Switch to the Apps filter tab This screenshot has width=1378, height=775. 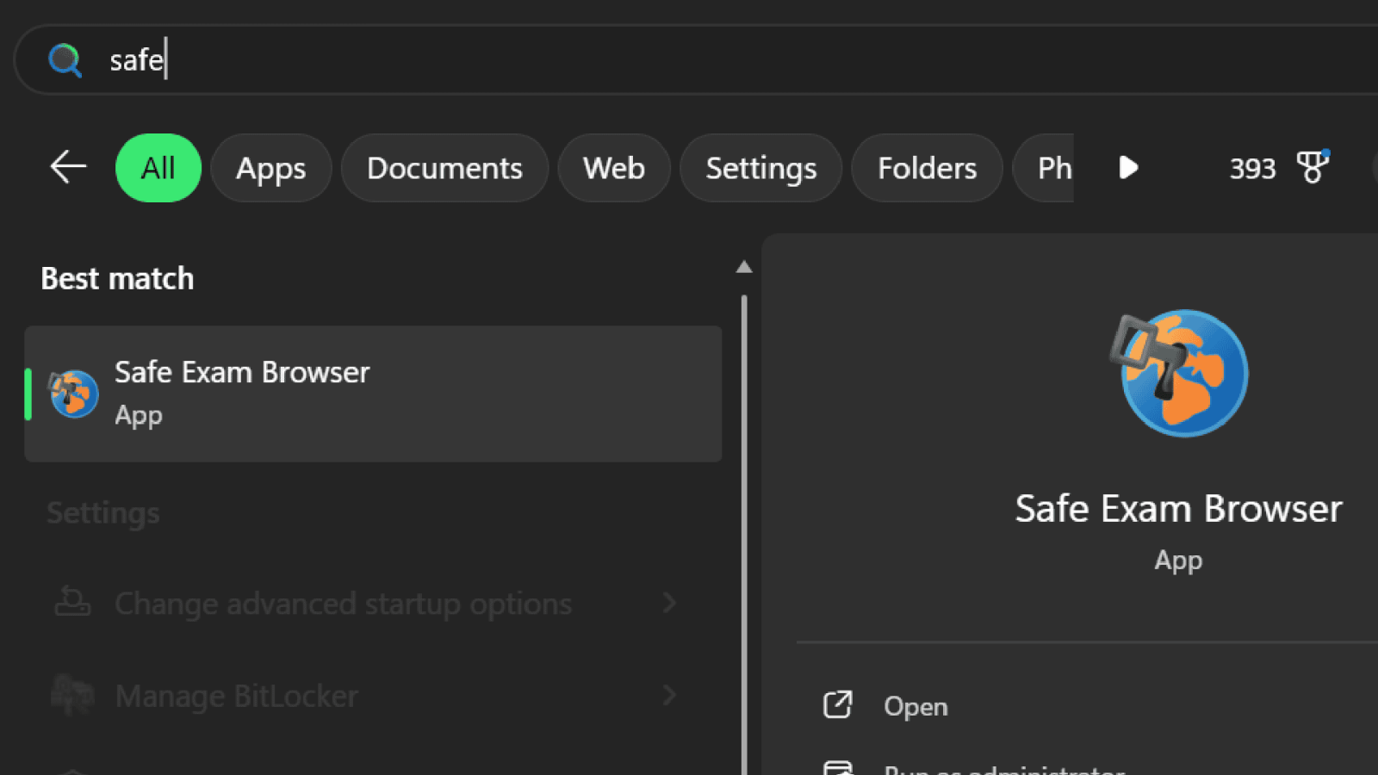[x=270, y=168]
